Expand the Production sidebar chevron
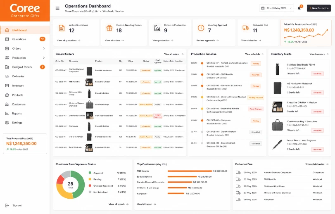The width and height of the screenshot is (335, 214). coord(44,58)
